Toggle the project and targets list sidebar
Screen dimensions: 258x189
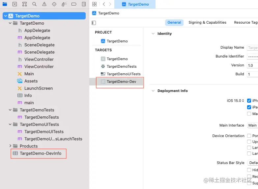(x=94, y=23)
